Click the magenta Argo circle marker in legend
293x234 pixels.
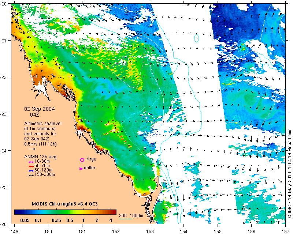coord(82,160)
